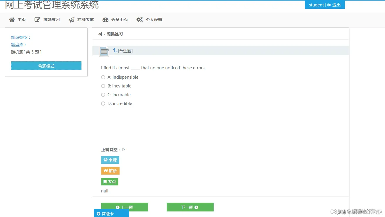
Task: Click the 背题模式 button
Action: (x=46, y=66)
